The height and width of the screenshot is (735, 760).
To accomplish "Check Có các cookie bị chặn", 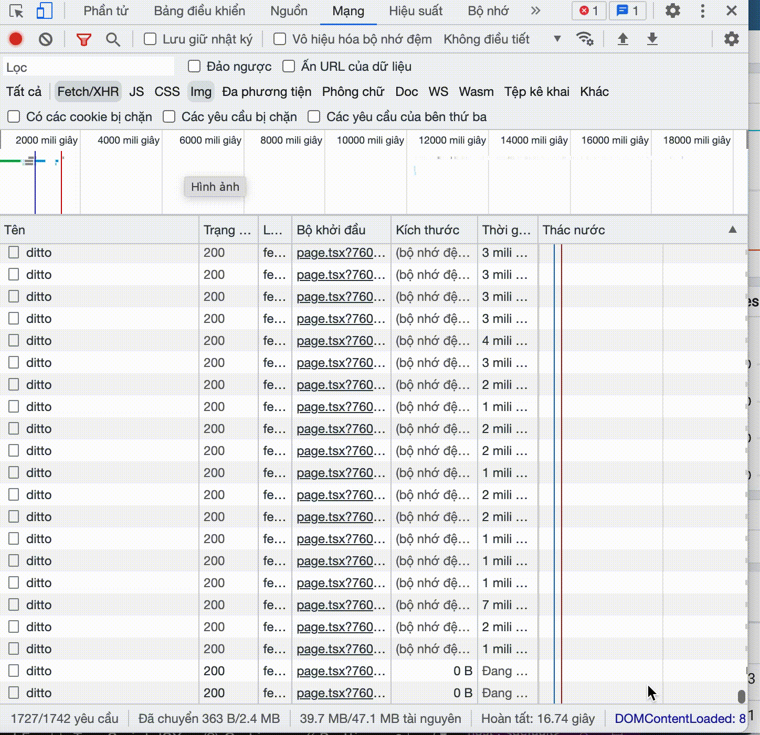I will click(14, 116).
